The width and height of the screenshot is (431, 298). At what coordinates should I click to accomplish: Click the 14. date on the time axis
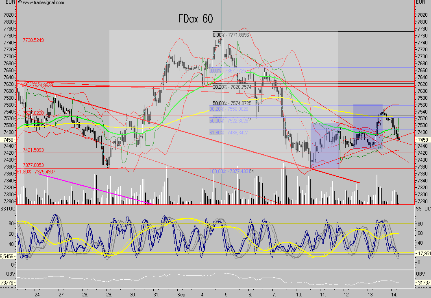click(394, 294)
